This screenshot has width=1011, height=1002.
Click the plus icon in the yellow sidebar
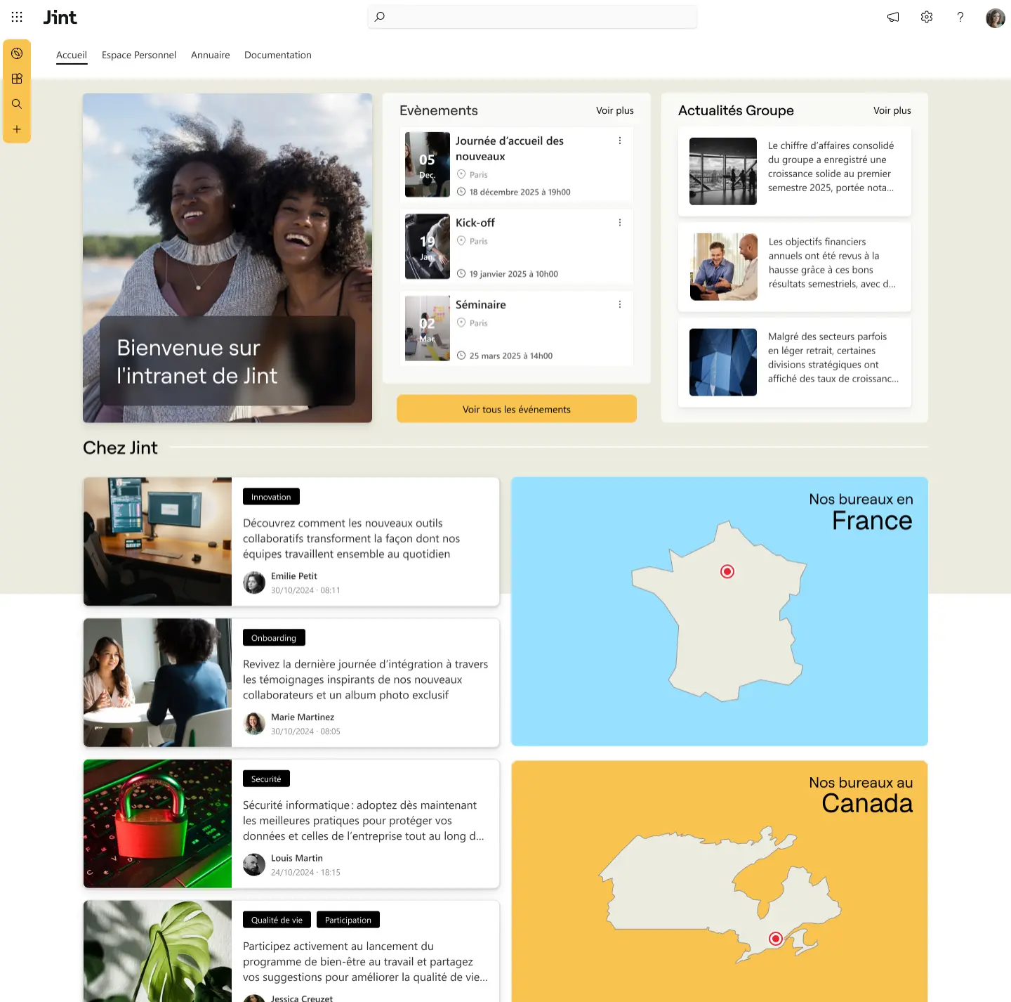(x=17, y=129)
